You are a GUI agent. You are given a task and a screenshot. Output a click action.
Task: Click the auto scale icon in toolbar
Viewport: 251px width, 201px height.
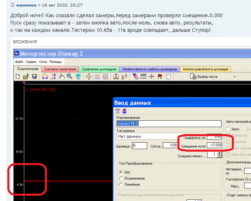pos(116,77)
